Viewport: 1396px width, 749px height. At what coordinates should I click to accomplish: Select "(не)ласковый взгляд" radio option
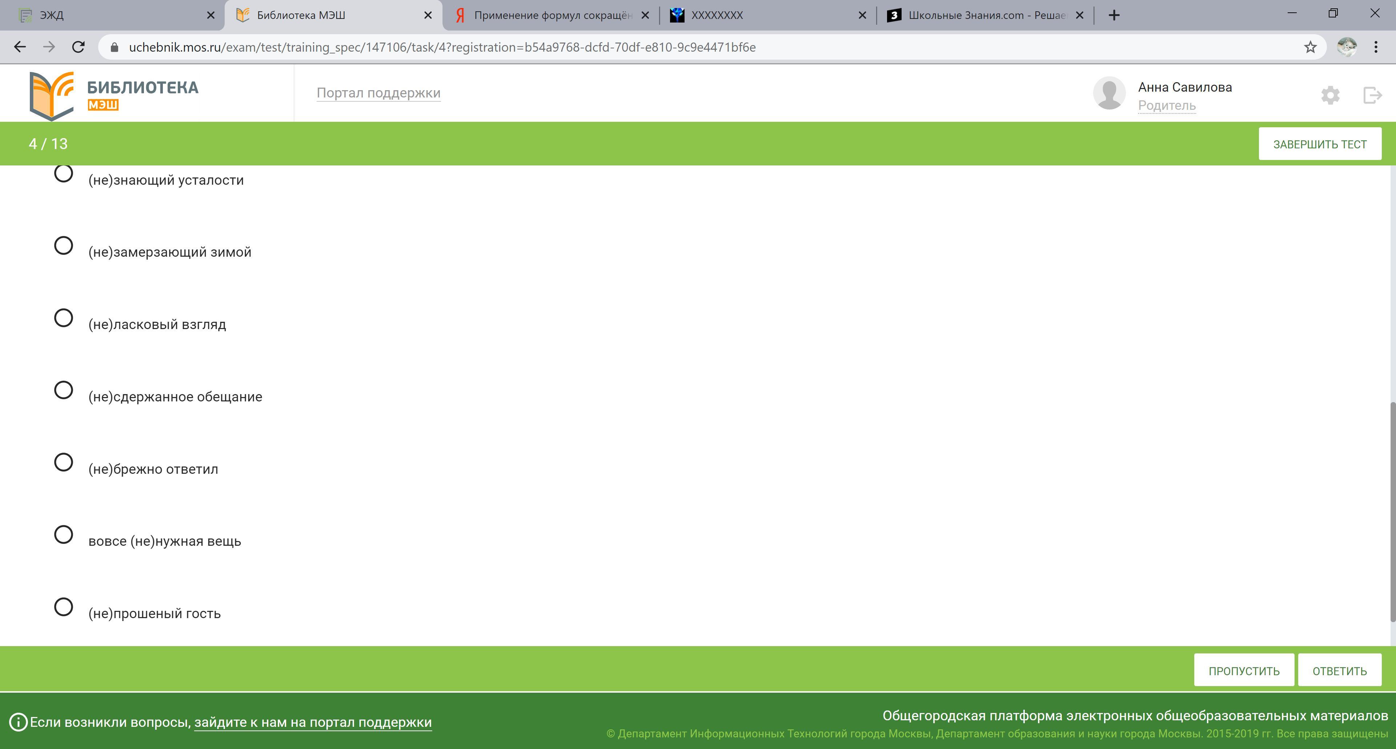point(63,318)
